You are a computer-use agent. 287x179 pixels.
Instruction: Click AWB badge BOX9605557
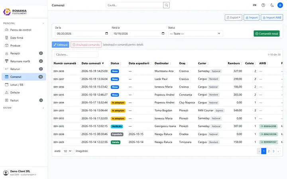point(268,142)
